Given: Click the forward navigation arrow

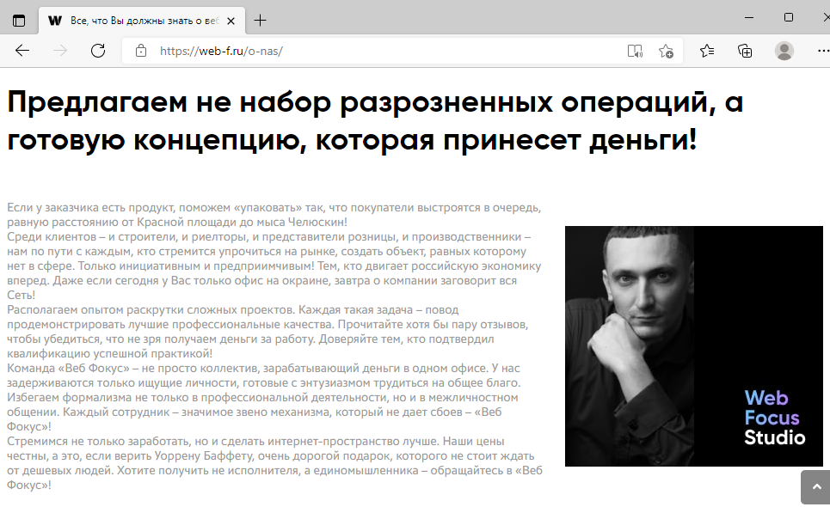Looking at the screenshot, I should 60,51.
